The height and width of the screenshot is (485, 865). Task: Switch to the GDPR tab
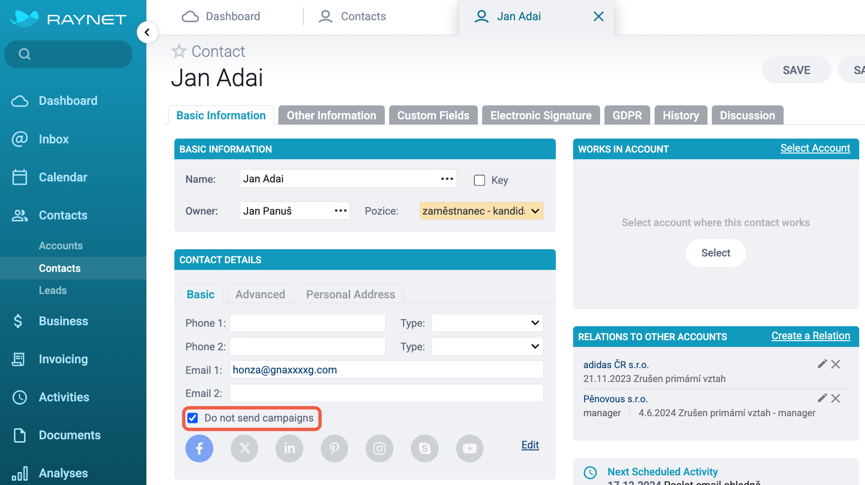click(x=627, y=115)
